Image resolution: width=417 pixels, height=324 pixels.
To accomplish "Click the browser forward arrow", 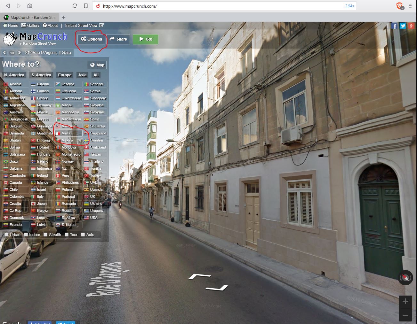I will (19, 6).
